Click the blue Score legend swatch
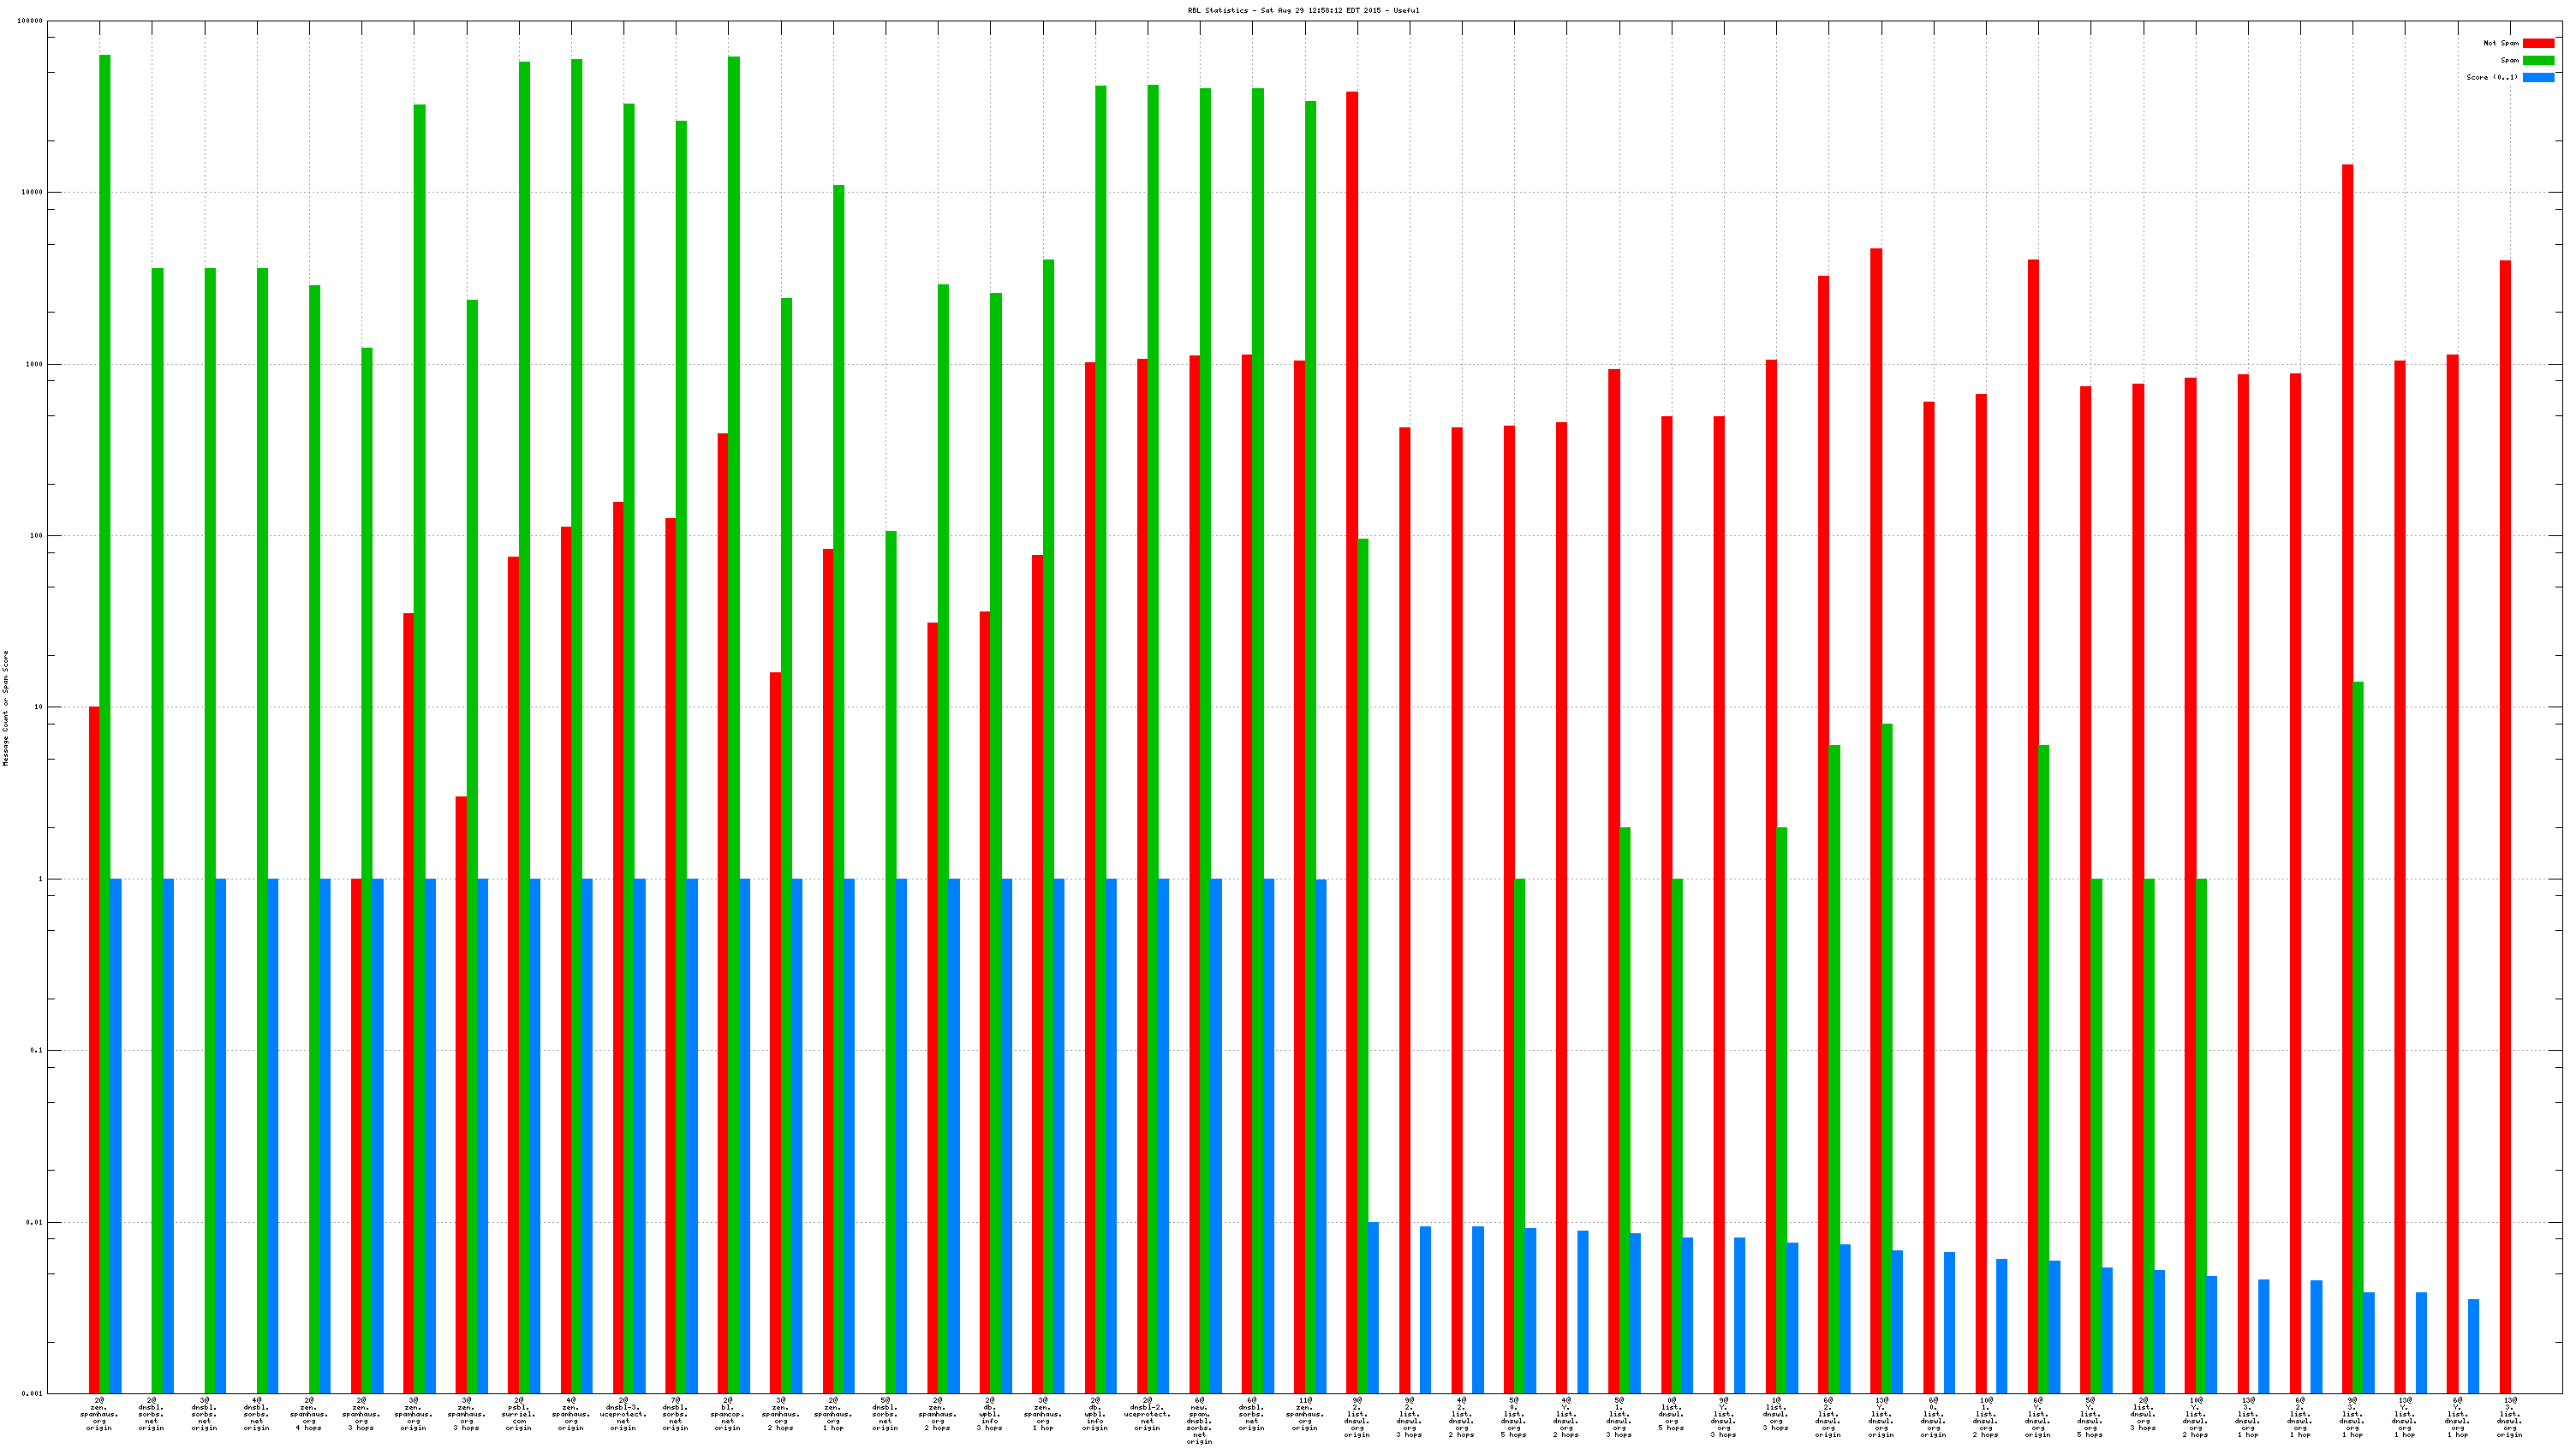The height and width of the screenshot is (1449, 2576). point(2538,77)
